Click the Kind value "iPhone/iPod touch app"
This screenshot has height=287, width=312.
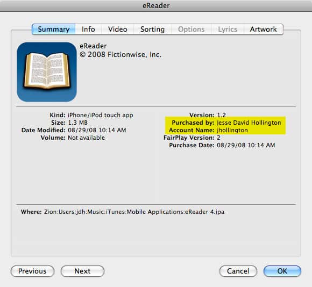[101, 115]
